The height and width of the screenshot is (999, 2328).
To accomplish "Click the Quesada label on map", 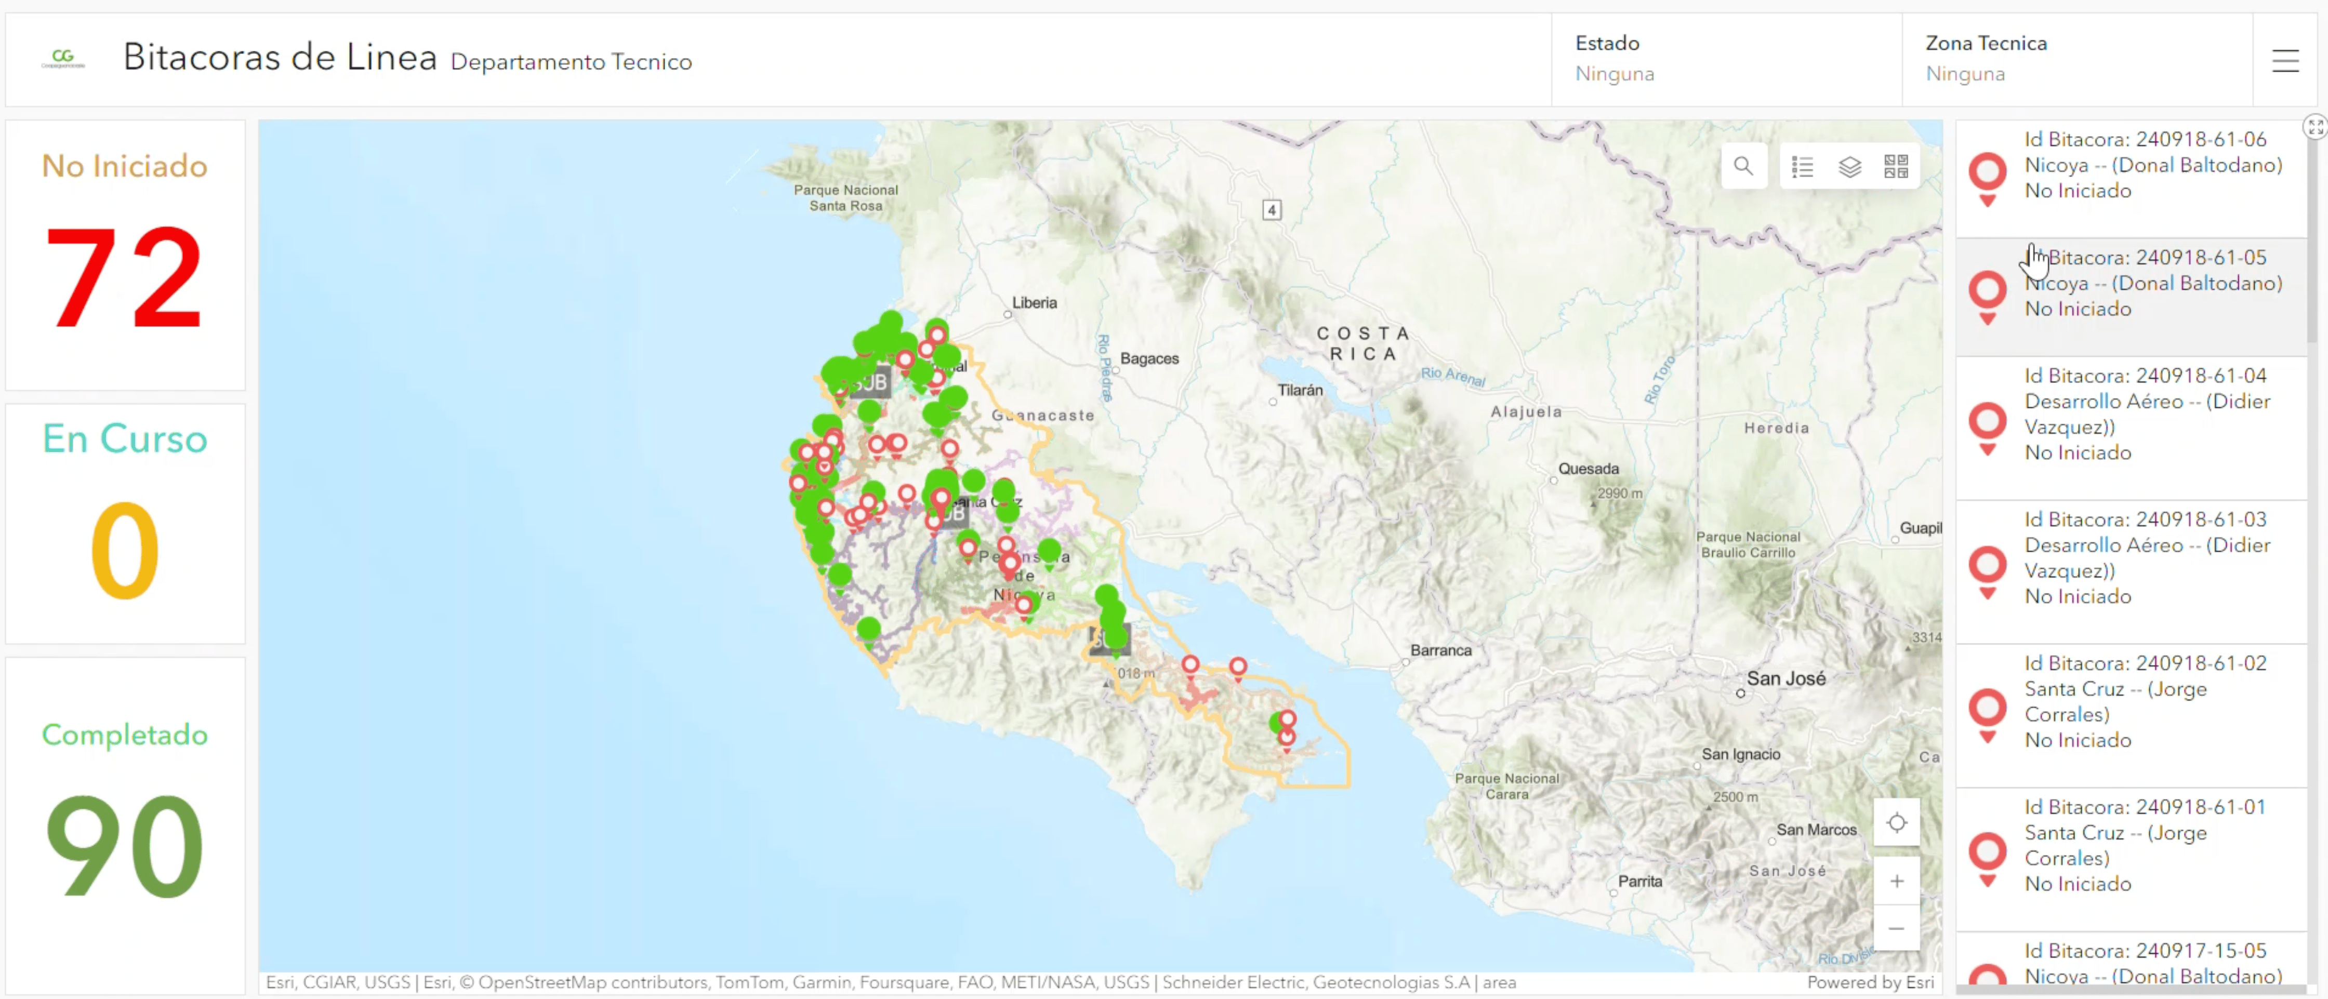I will click(1588, 469).
